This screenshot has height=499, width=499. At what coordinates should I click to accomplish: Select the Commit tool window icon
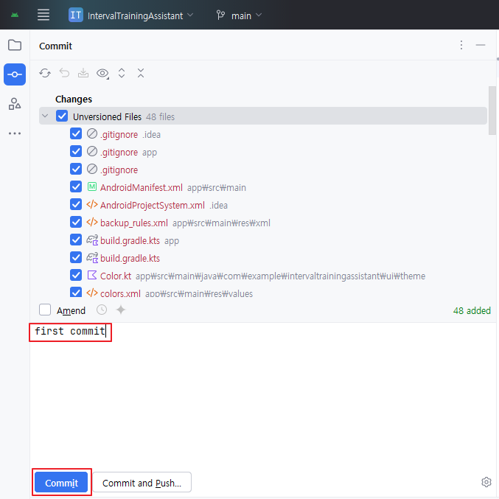pos(15,74)
